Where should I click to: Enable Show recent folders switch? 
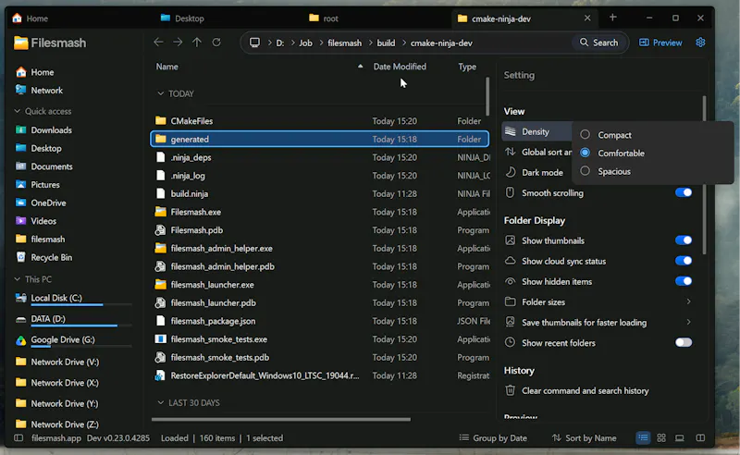click(x=684, y=343)
